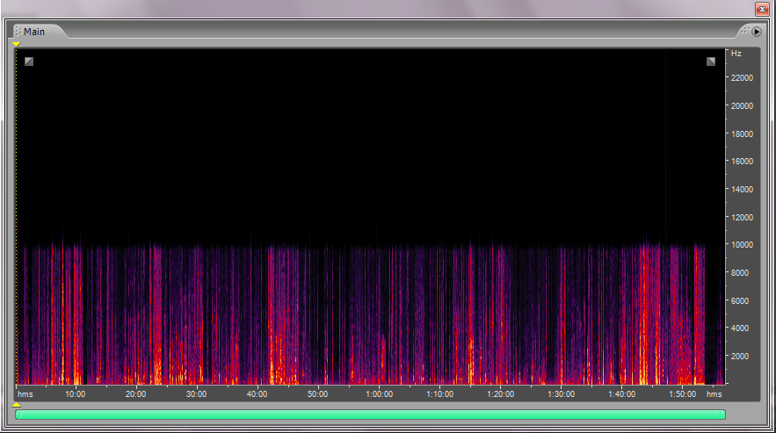
Task: Click the right hms label on the time ruler
Action: pos(714,394)
